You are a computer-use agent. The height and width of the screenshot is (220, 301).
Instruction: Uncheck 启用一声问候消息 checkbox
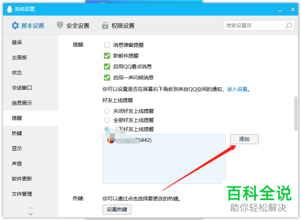click(107, 78)
